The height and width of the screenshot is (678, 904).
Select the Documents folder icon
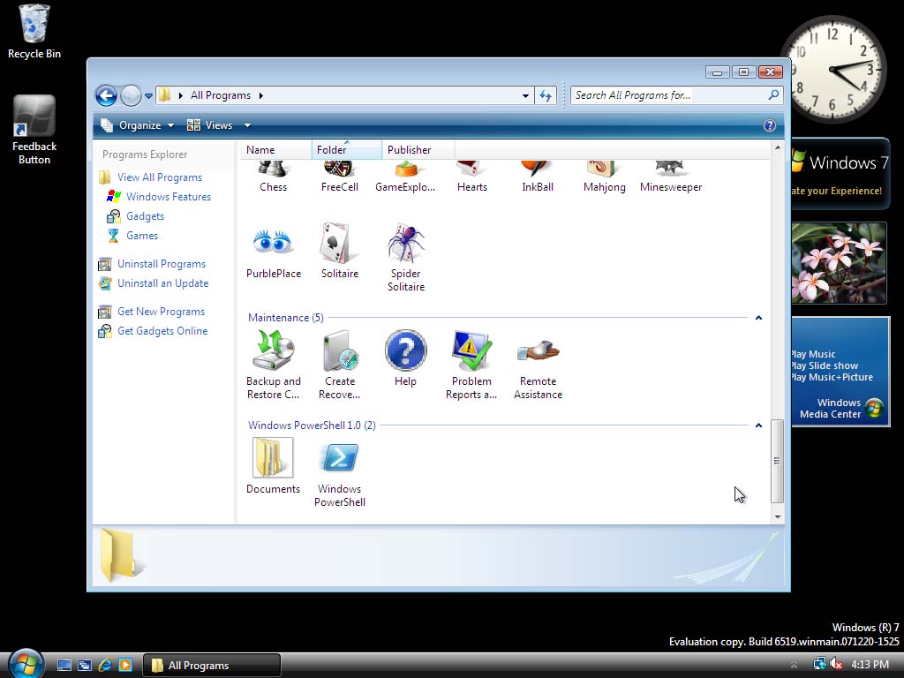coord(273,458)
